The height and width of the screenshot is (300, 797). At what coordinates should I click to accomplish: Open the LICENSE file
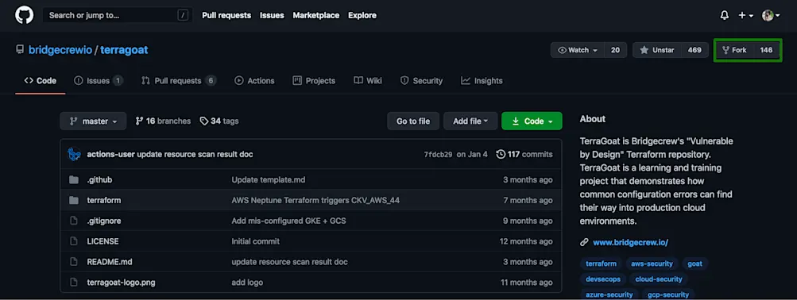click(103, 241)
